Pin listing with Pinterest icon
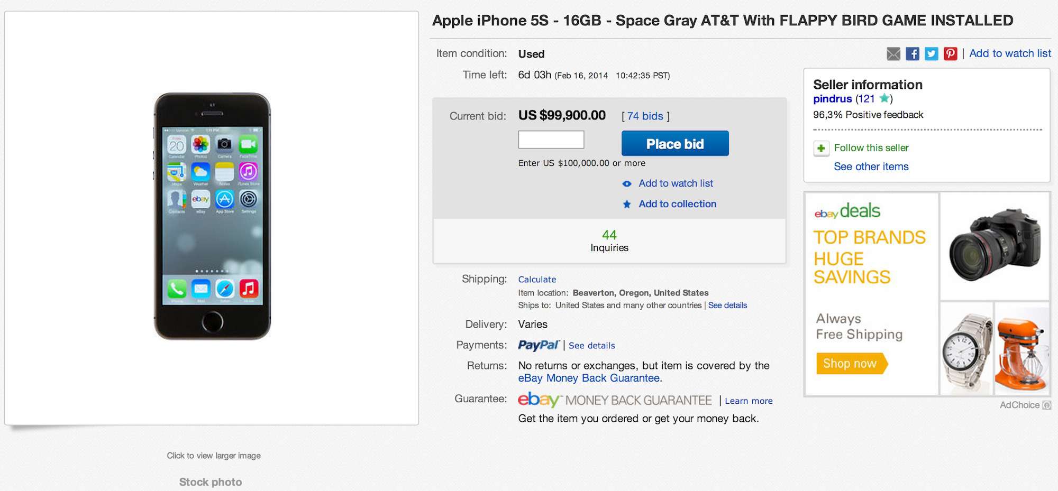This screenshot has height=491, width=1058. [950, 54]
